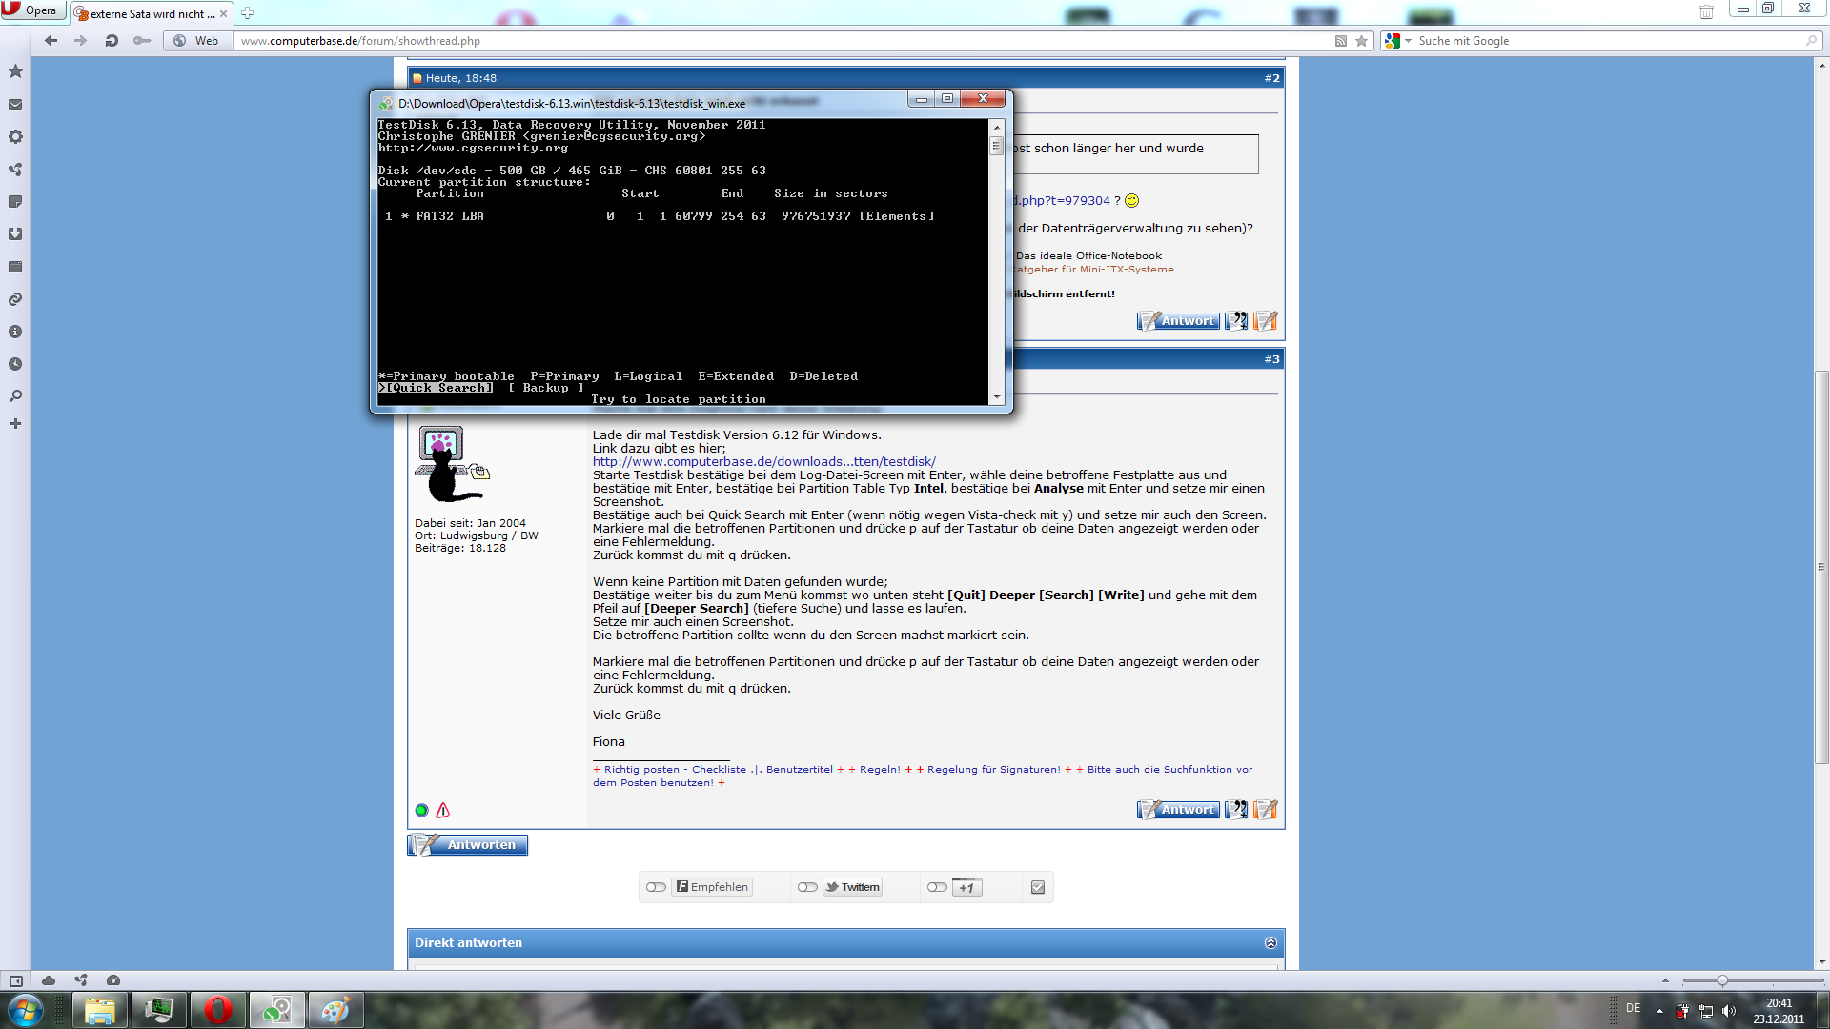Open the search engine dropdown arrow
Image resolution: width=1830 pixels, height=1029 pixels.
pos(1408,41)
